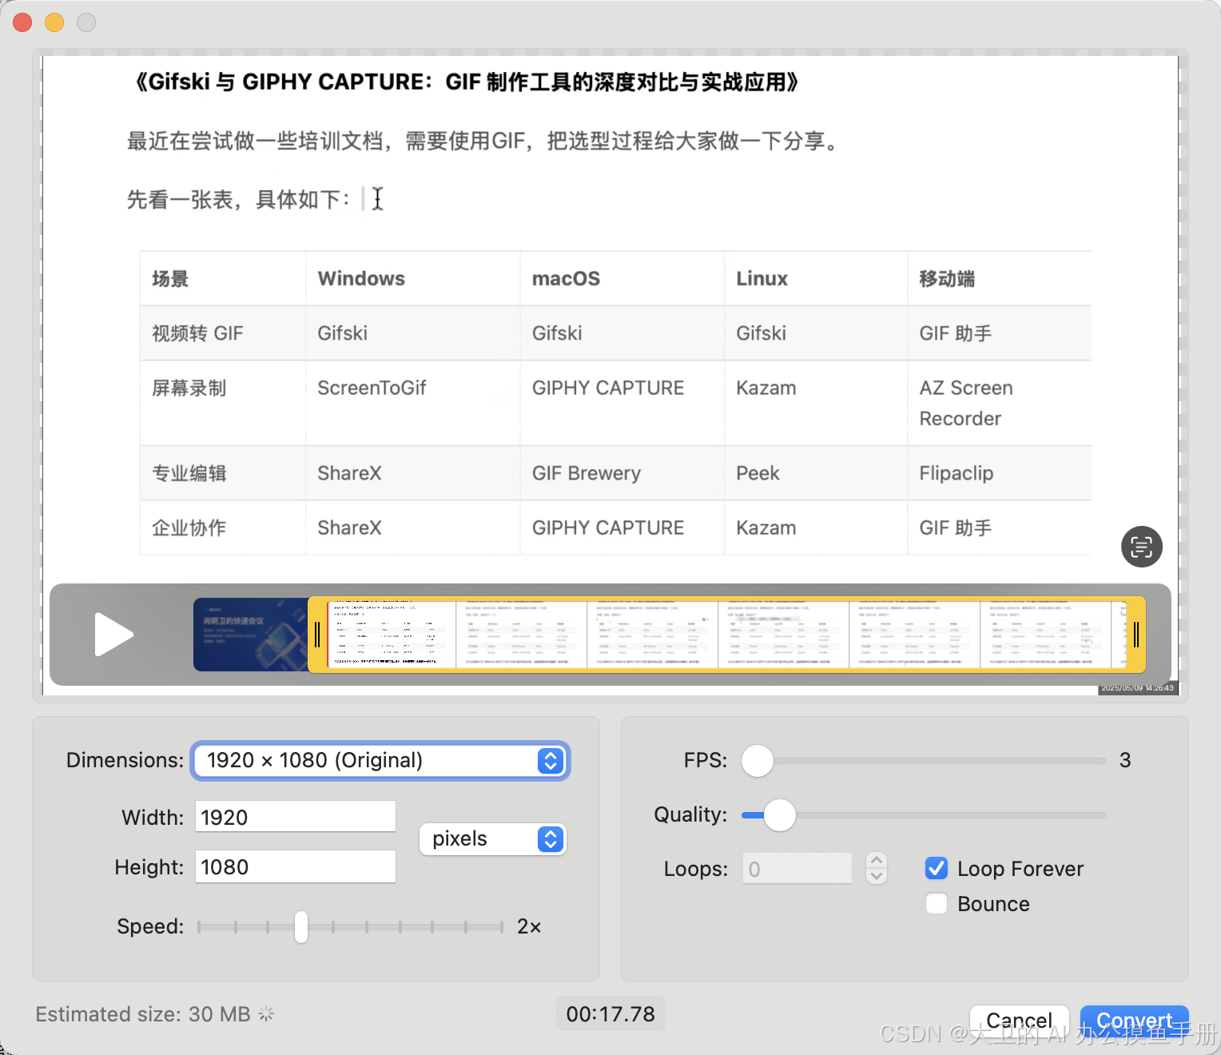Increase loops with stepper up arrow
The image size is (1221, 1055).
point(877,861)
